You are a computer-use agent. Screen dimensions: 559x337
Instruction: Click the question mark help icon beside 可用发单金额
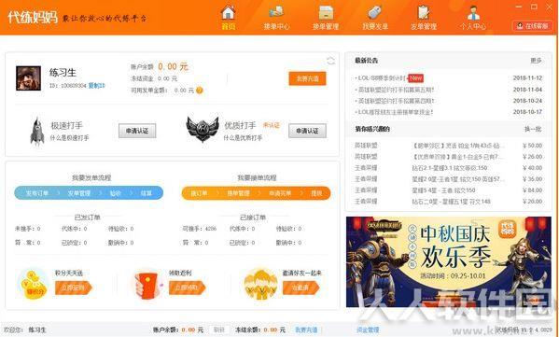[x=200, y=91]
